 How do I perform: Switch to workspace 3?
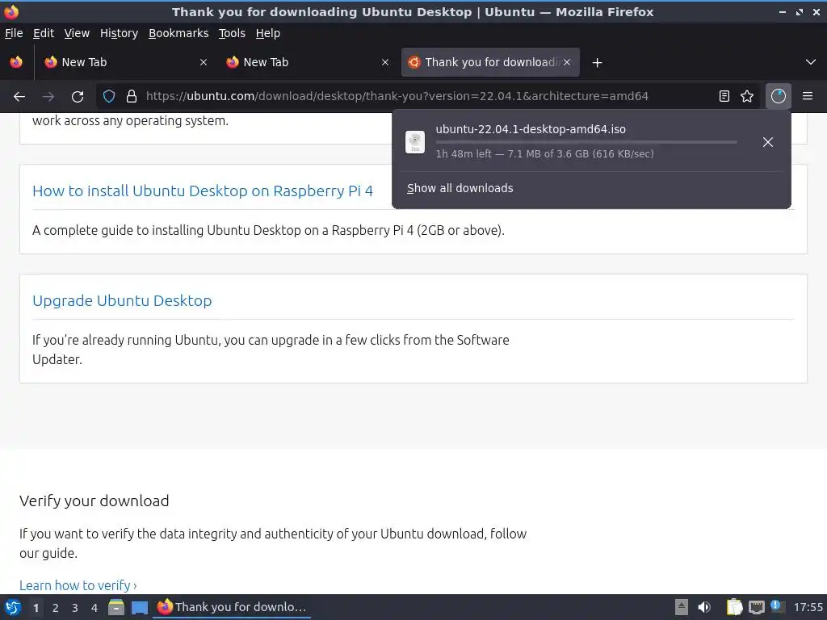(x=75, y=608)
